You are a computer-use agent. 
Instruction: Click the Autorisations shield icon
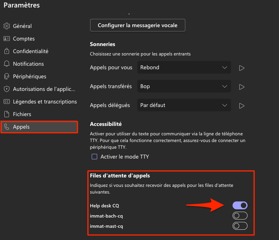click(6, 89)
